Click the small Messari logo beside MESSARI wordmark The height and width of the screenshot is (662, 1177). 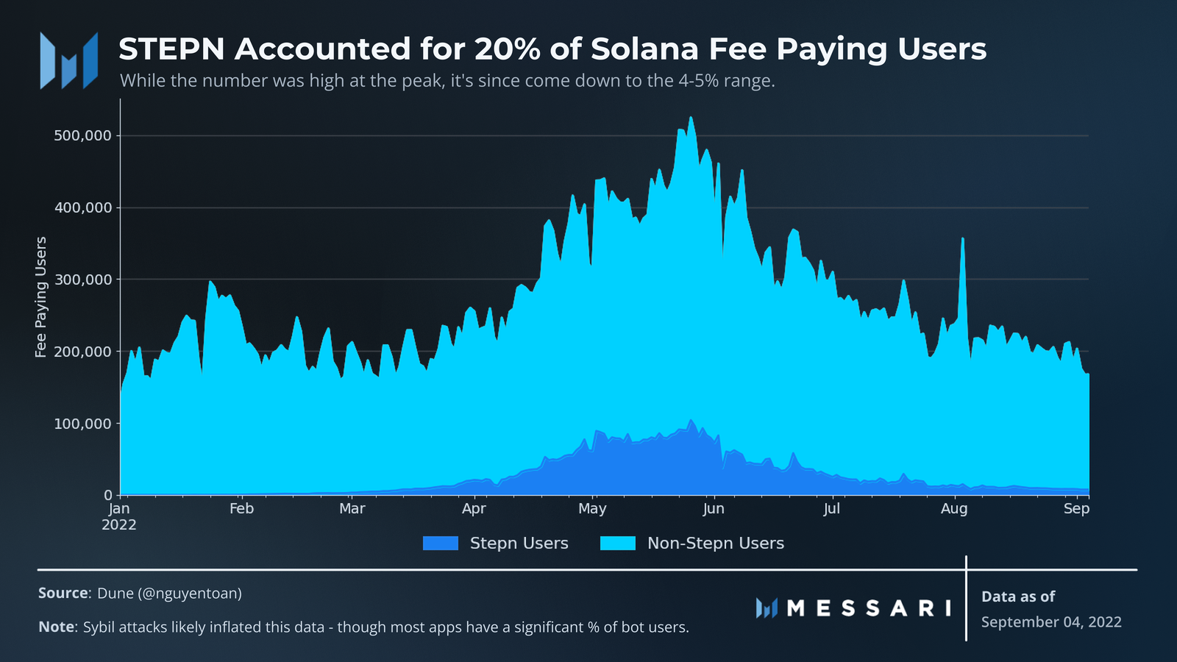coord(767,608)
